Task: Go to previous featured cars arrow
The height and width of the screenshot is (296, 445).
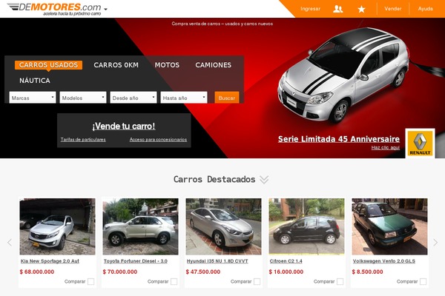Action: [10, 243]
